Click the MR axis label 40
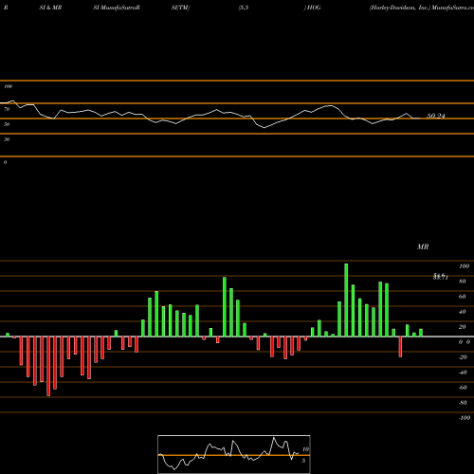This screenshot has width=474, height=474. (x=463, y=312)
